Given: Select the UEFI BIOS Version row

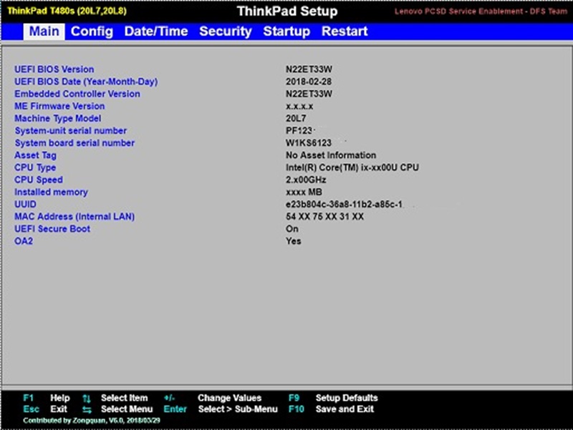Looking at the screenshot, I should click(54, 69).
